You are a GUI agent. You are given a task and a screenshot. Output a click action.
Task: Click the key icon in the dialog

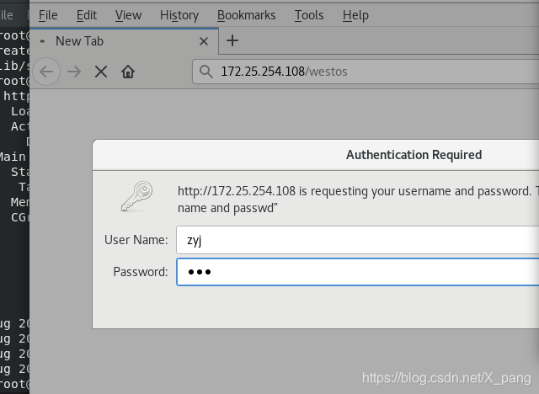point(136,196)
